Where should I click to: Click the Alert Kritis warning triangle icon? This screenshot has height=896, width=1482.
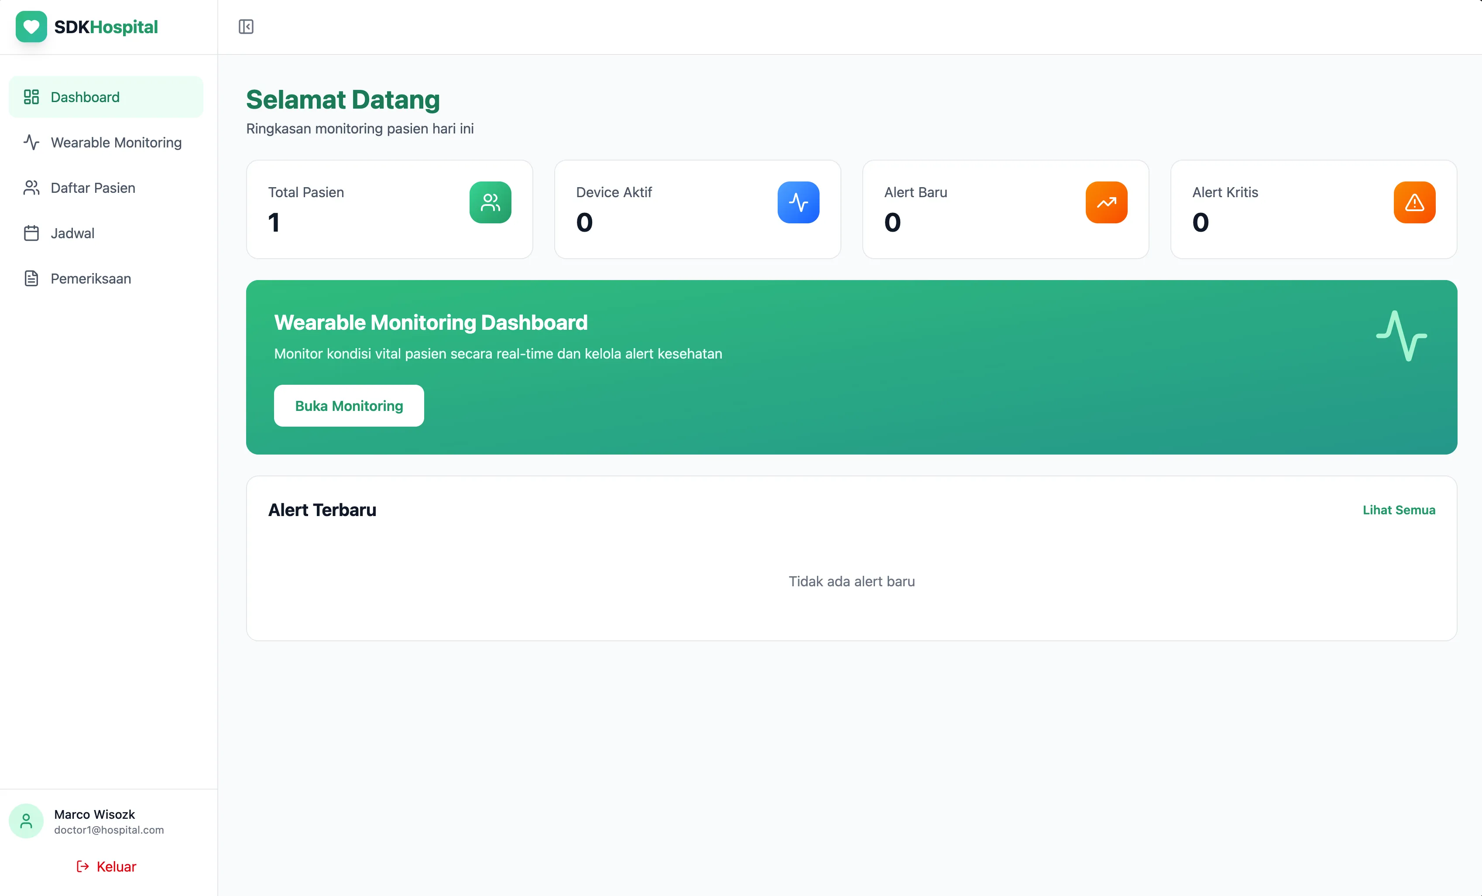pos(1414,202)
